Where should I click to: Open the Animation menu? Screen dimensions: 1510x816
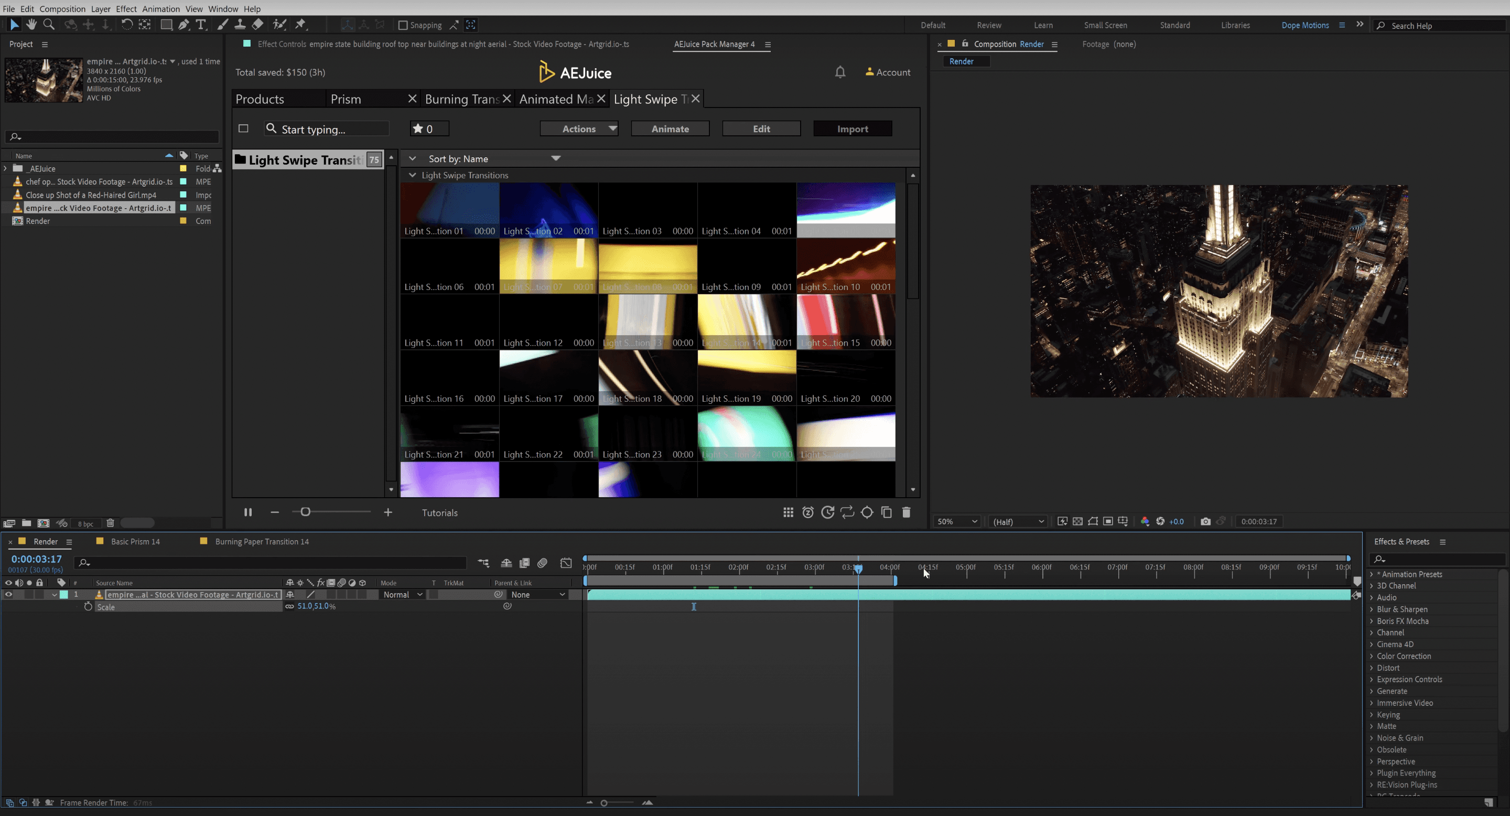point(160,9)
